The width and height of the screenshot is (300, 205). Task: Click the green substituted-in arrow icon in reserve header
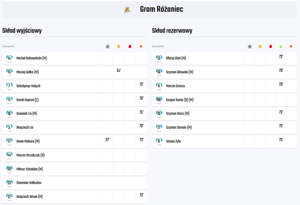(x=281, y=47)
